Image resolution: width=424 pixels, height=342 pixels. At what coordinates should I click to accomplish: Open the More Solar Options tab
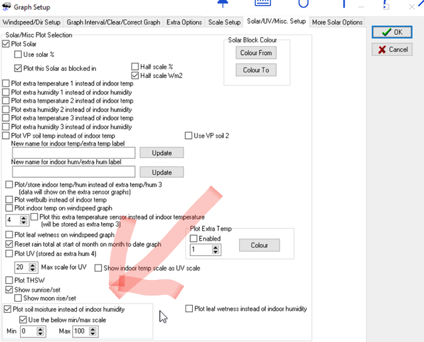[337, 22]
